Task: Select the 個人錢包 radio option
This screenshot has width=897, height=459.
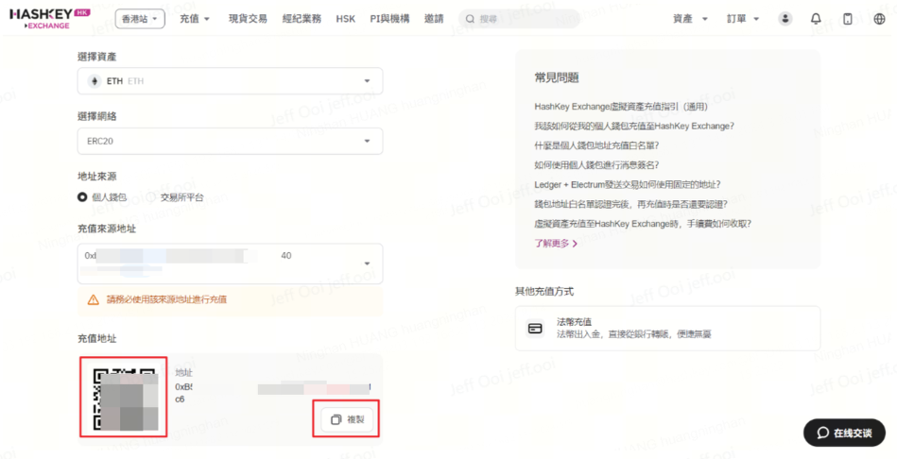Action: coord(83,197)
